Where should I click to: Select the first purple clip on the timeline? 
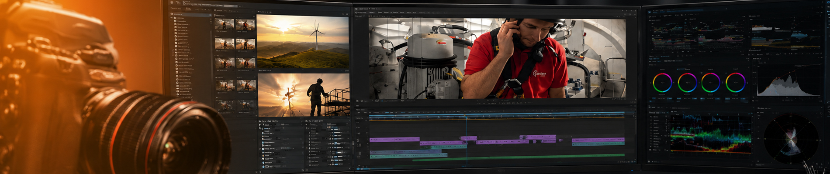click(394, 140)
